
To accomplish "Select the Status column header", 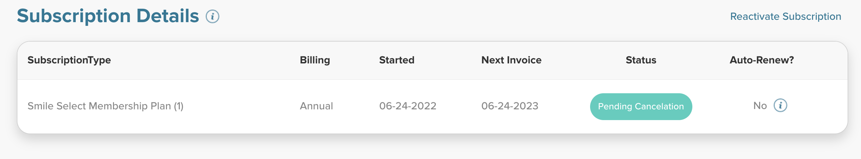I will 641,60.
